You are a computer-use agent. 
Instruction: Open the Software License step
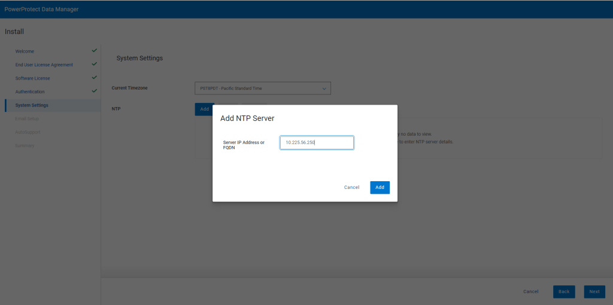coord(32,78)
